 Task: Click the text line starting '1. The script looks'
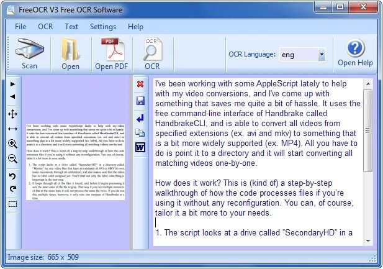click(253, 232)
